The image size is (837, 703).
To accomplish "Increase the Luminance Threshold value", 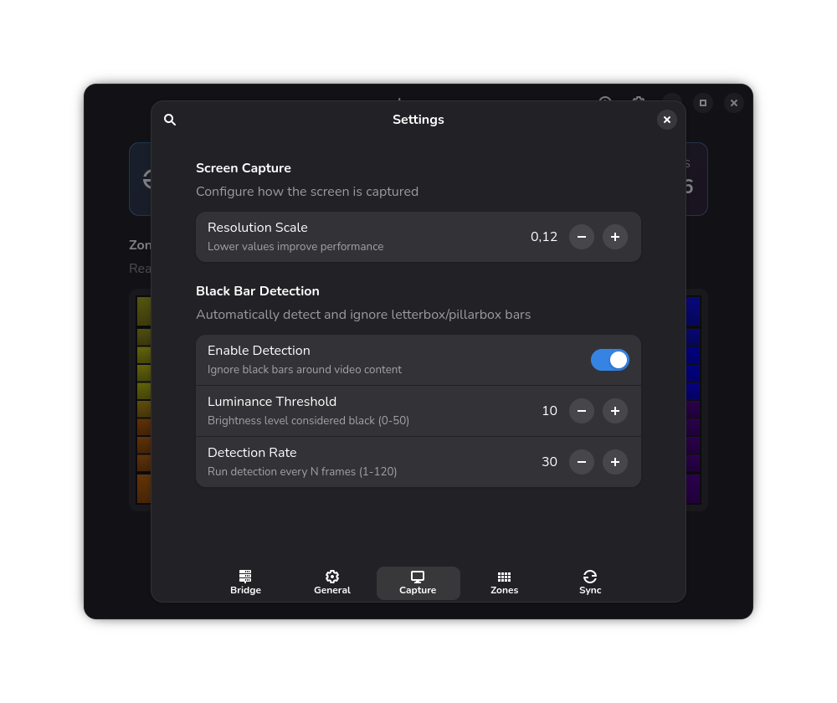I will coord(615,411).
